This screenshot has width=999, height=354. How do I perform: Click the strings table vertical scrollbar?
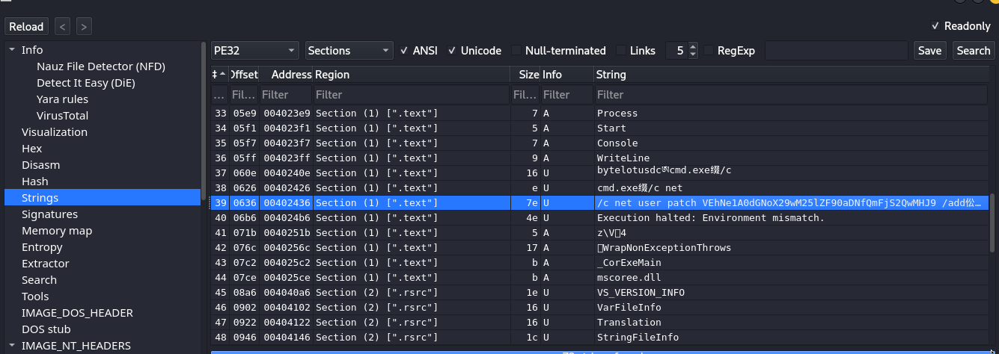point(992,224)
